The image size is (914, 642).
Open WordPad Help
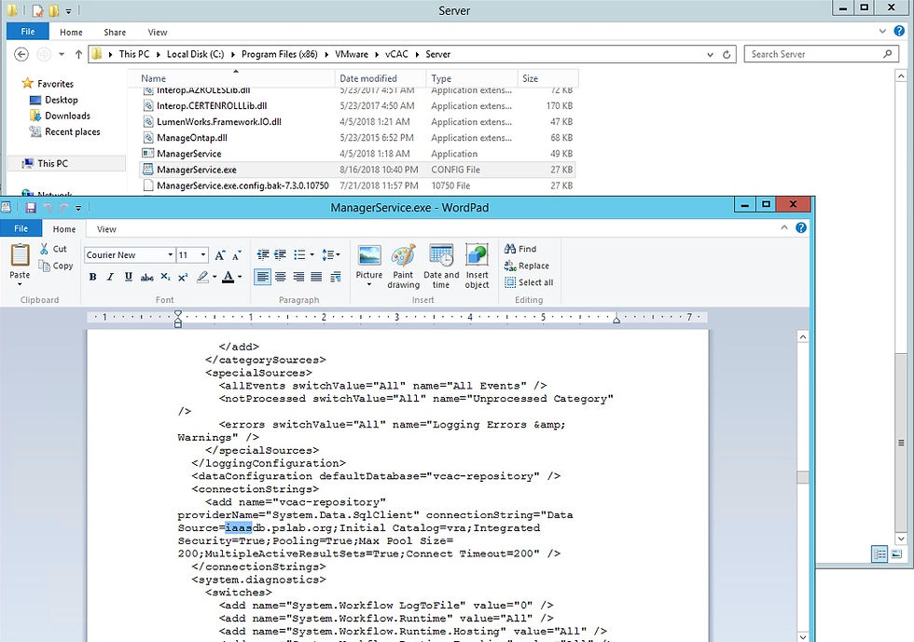801,227
